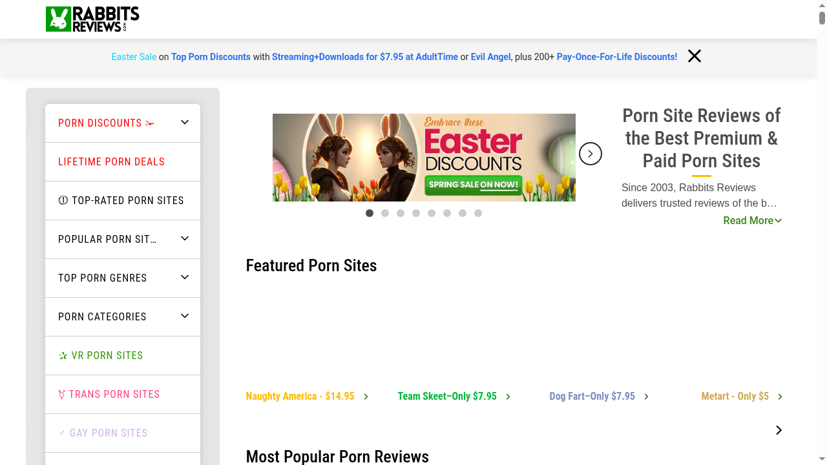Click the Rabbits Reviews logo

coord(92,19)
